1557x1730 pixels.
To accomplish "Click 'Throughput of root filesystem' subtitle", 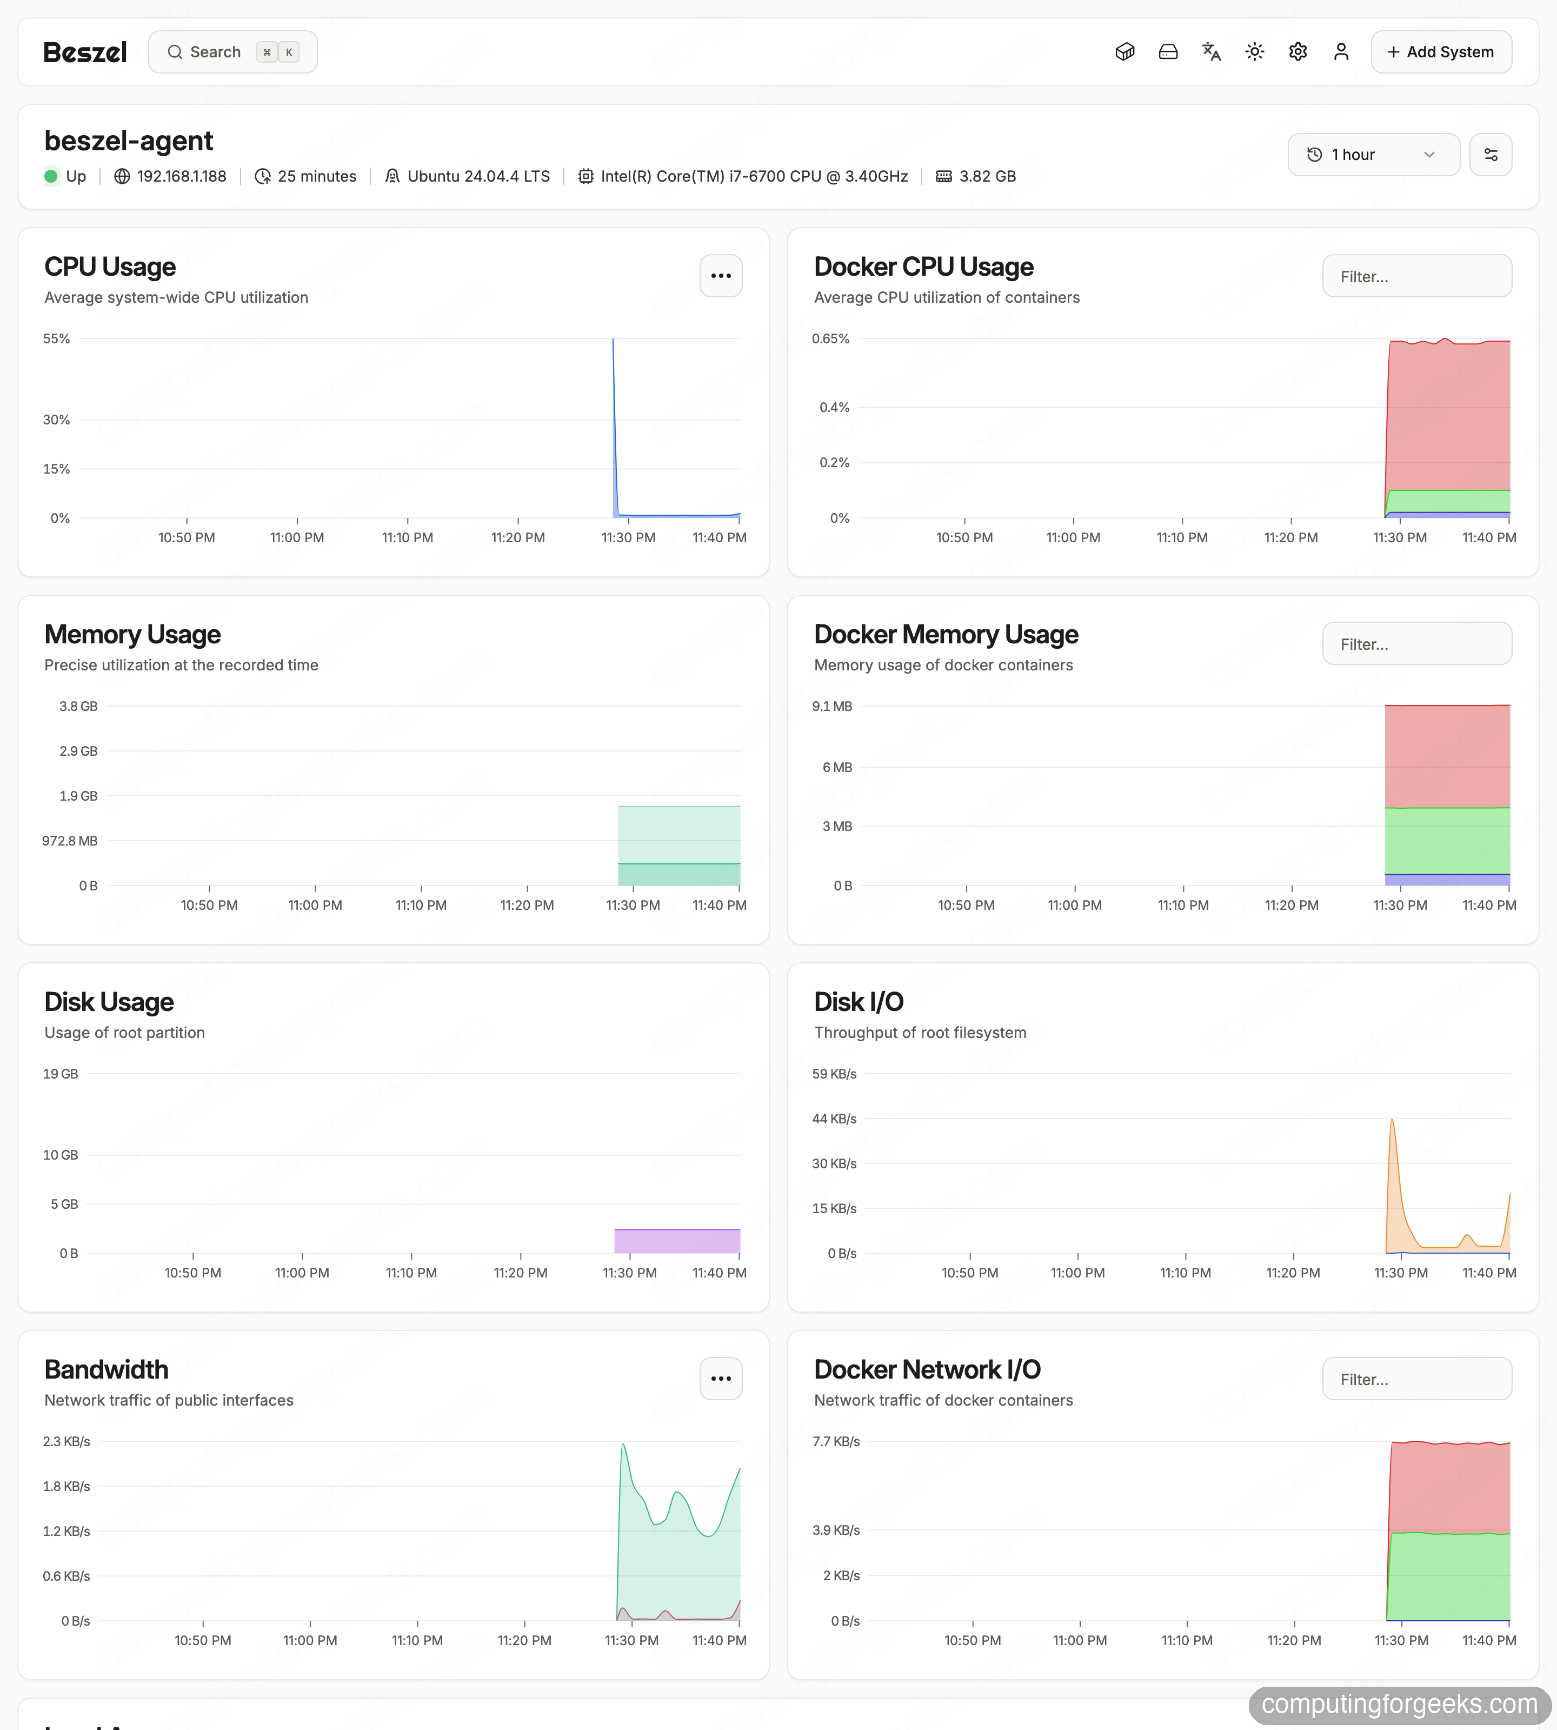I will [x=920, y=1033].
